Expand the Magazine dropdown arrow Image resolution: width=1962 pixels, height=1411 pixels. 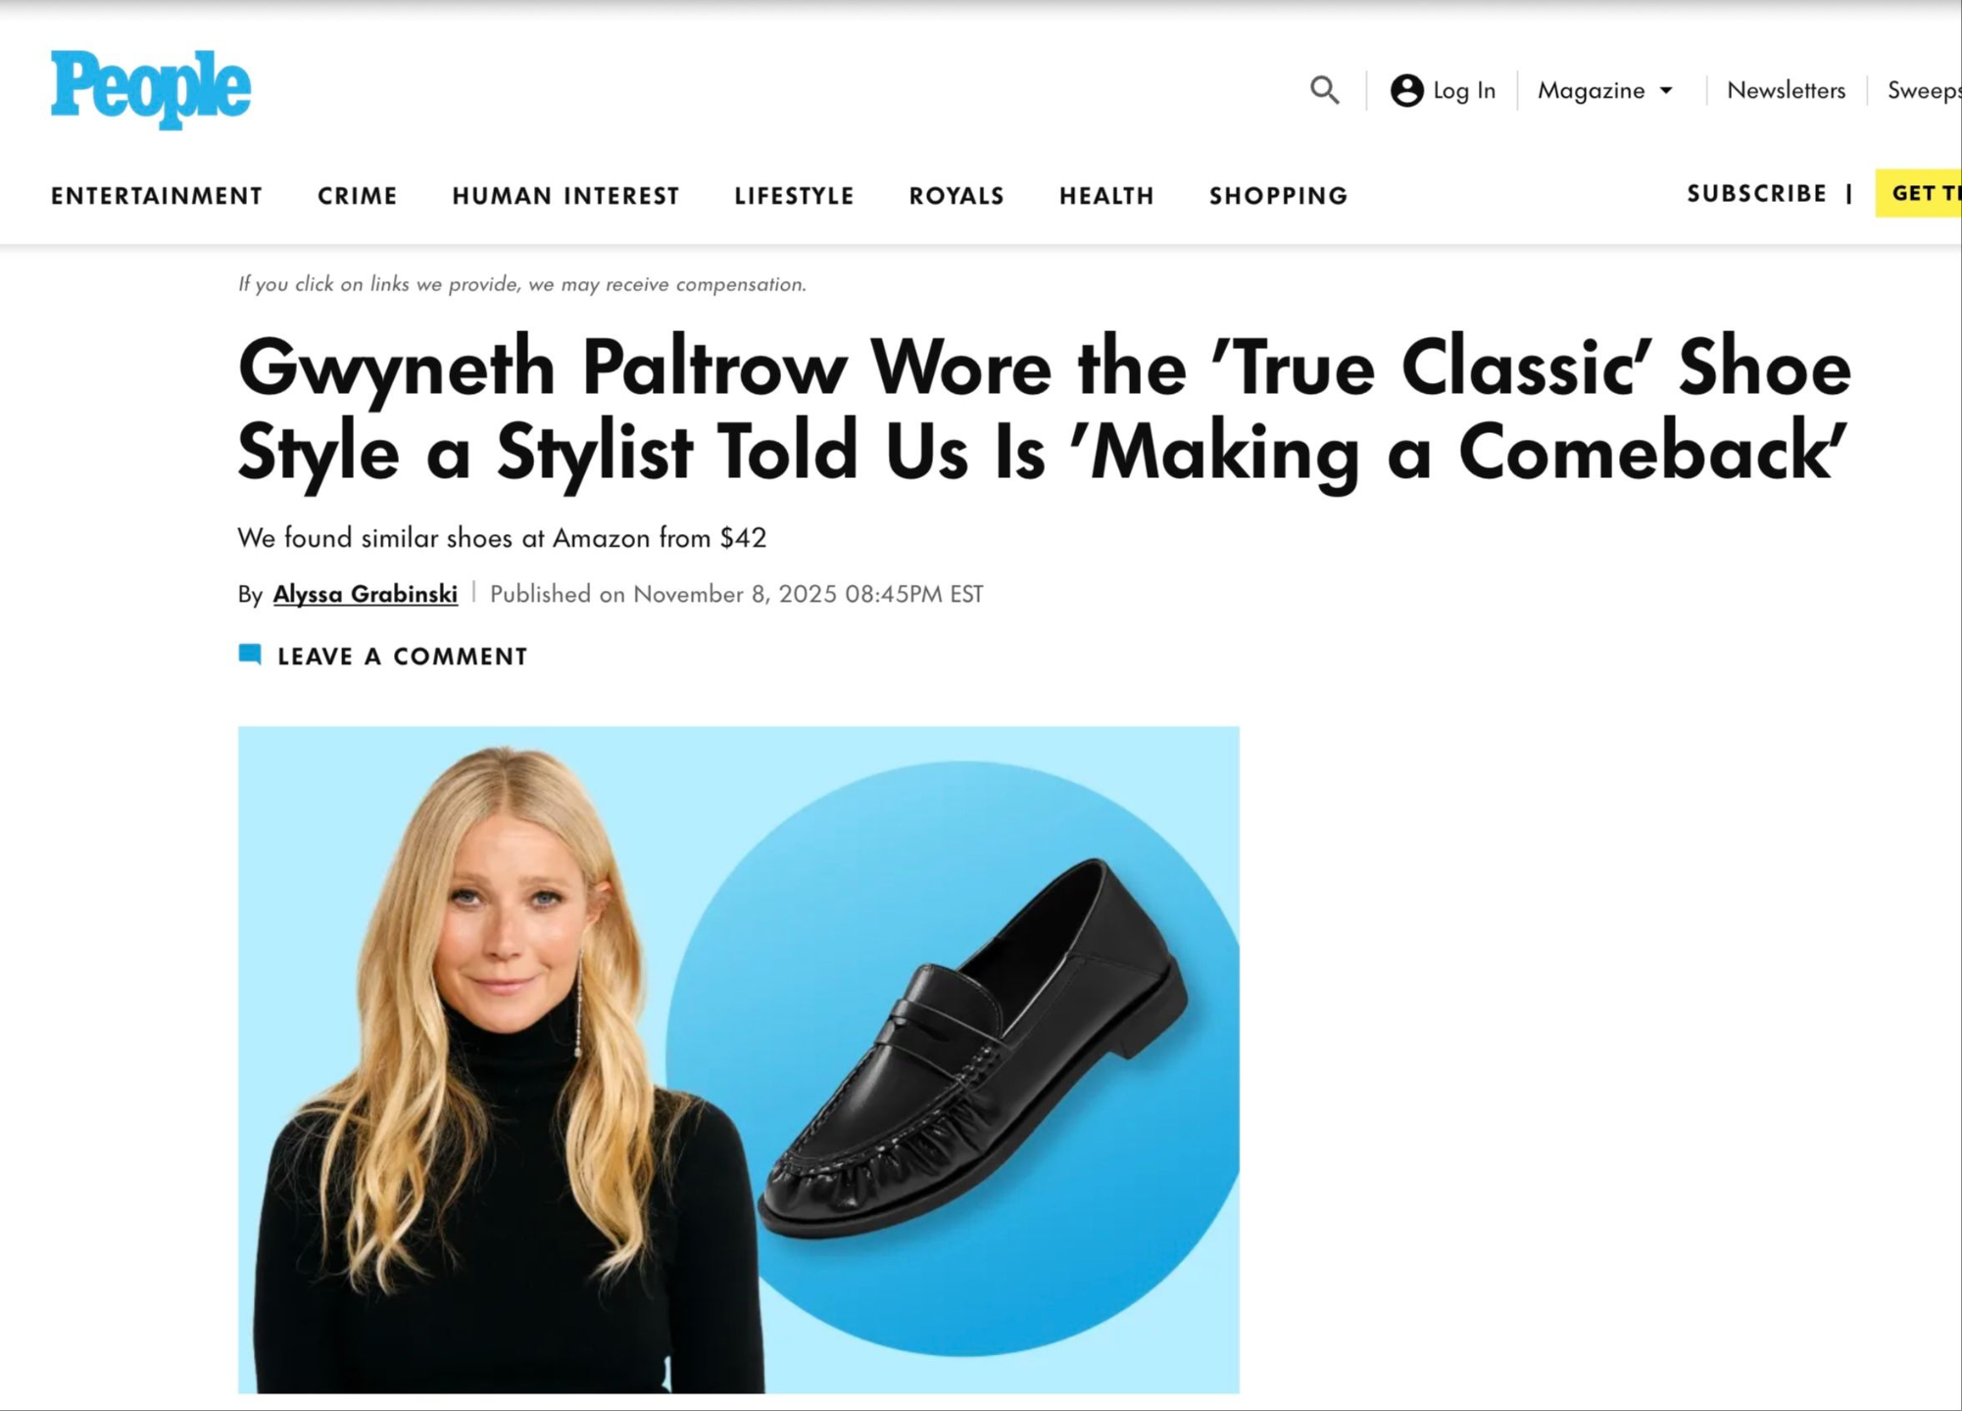click(1665, 90)
